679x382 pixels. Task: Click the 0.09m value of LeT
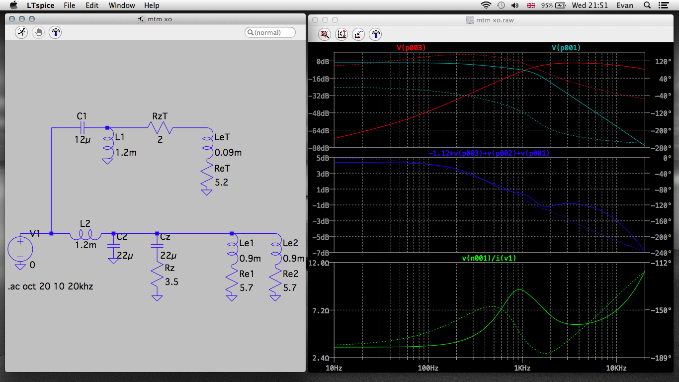pyautogui.click(x=228, y=152)
